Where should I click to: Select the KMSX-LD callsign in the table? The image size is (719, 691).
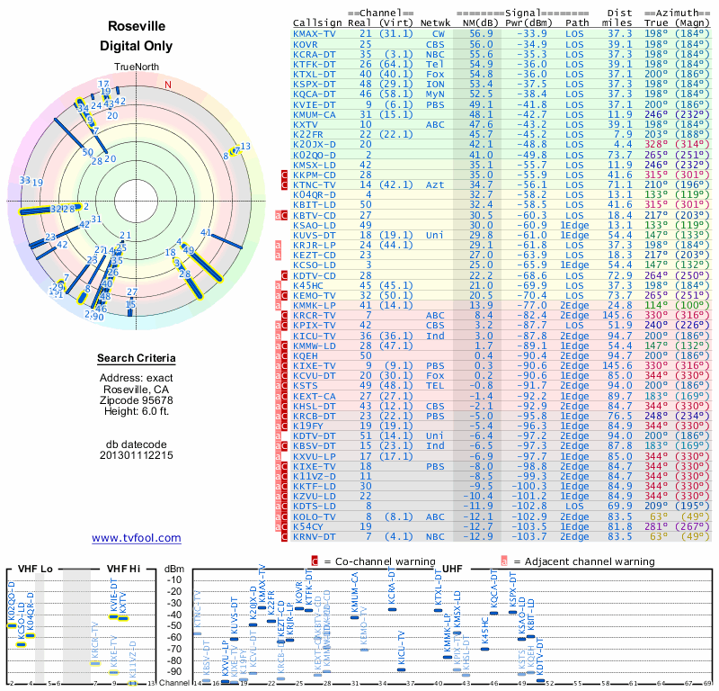coord(314,165)
